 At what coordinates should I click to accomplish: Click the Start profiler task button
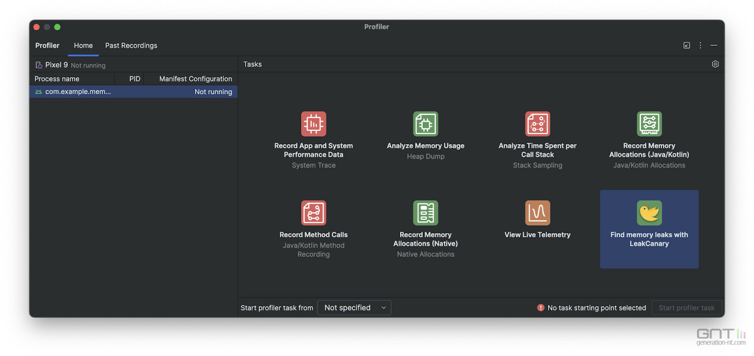(686, 307)
